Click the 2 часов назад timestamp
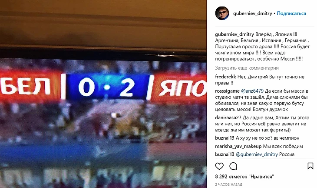Image resolution: width=317 pixels, height=188 pixels. (228, 185)
